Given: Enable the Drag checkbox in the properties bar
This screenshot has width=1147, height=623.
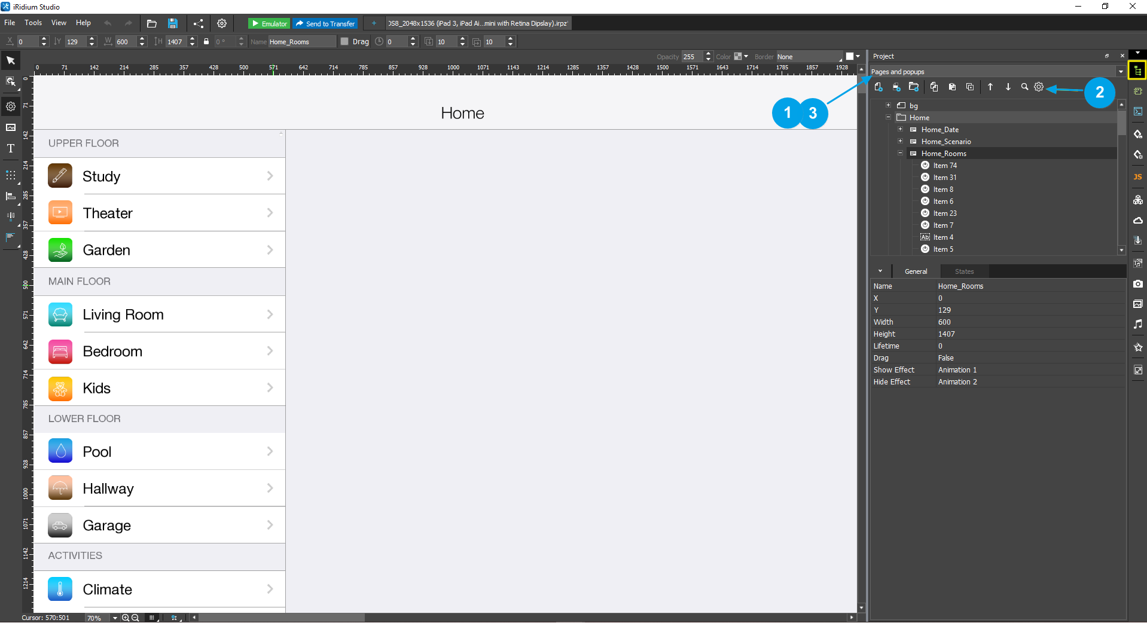Looking at the screenshot, I should tap(344, 41).
